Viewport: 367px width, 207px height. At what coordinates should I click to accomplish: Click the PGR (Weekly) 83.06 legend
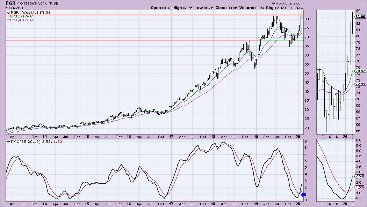tap(29, 12)
